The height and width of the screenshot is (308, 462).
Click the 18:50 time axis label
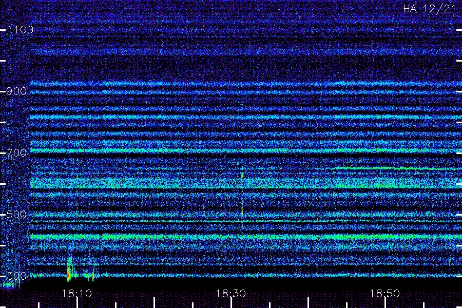[x=385, y=294]
